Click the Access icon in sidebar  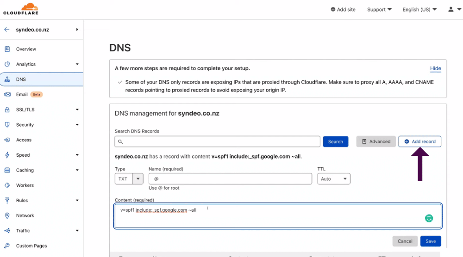click(x=7, y=140)
